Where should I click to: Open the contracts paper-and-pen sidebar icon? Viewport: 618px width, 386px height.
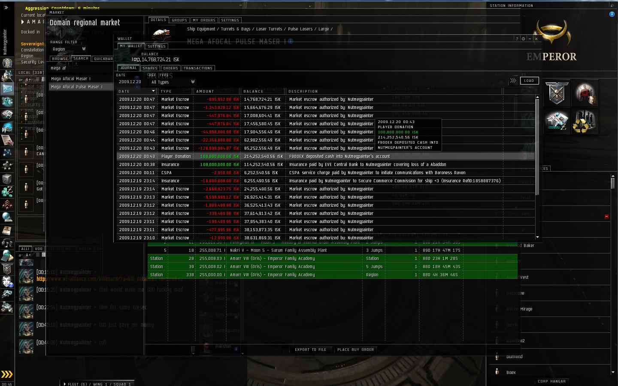7,140
